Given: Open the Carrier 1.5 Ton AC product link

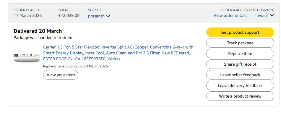Looking at the screenshot, I should point(118,53).
